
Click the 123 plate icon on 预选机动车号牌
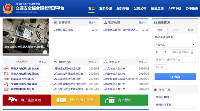61,100
